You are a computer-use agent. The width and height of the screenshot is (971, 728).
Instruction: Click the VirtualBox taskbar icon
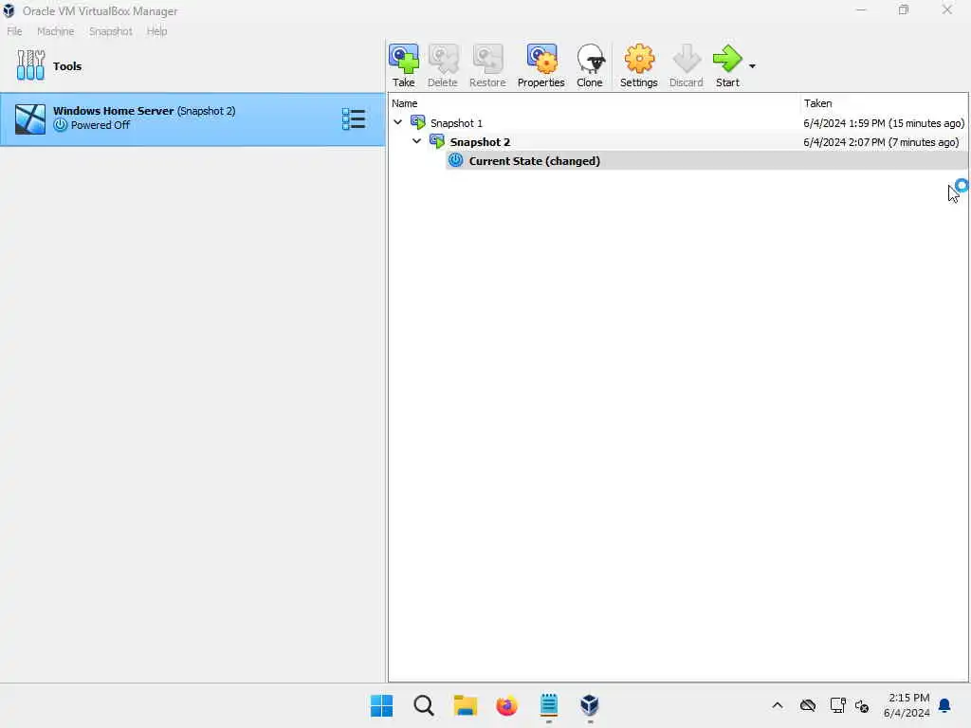[590, 705]
